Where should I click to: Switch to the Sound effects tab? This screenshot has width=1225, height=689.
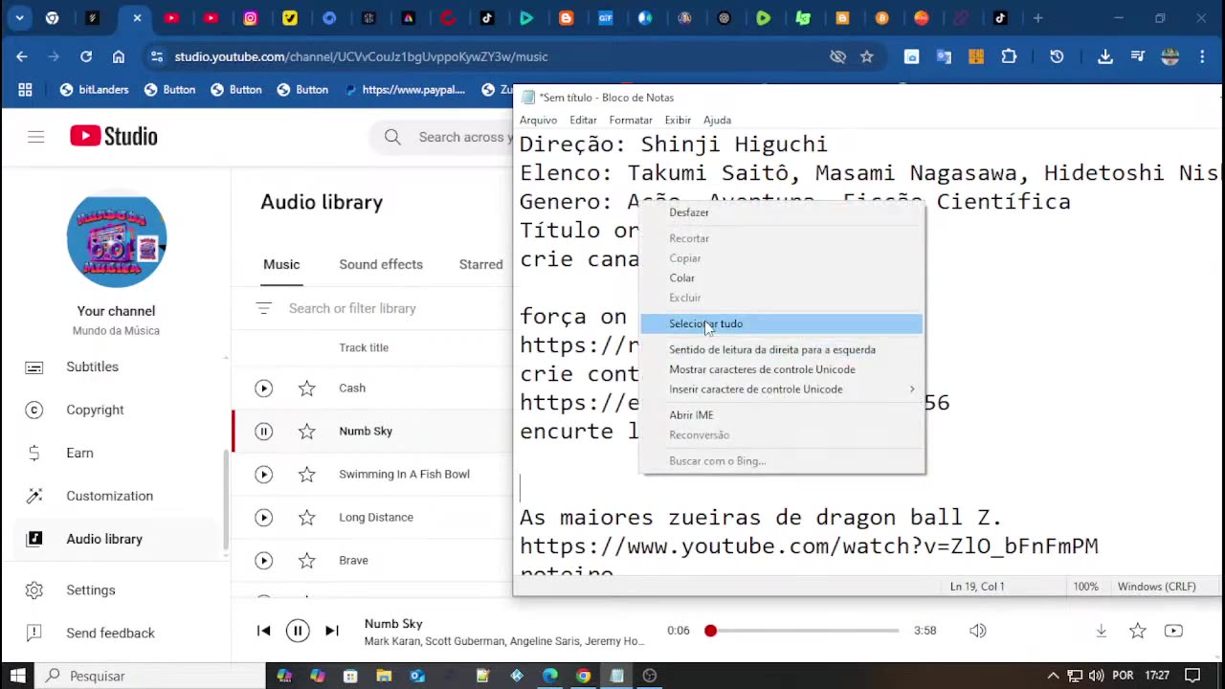point(381,264)
